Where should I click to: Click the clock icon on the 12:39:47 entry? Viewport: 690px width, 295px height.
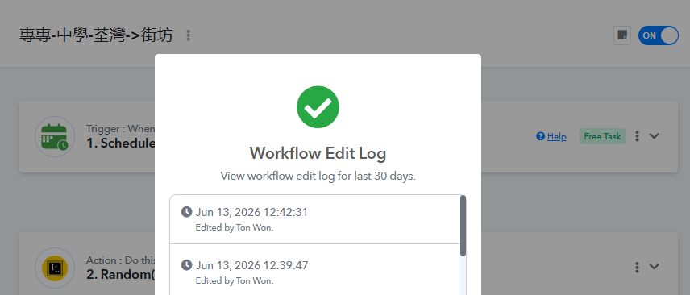click(x=186, y=265)
